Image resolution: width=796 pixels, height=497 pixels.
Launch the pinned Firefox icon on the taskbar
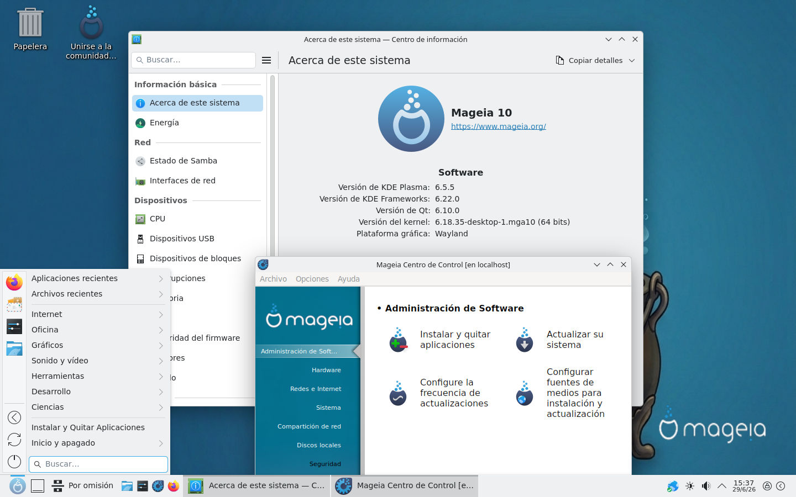(174, 486)
